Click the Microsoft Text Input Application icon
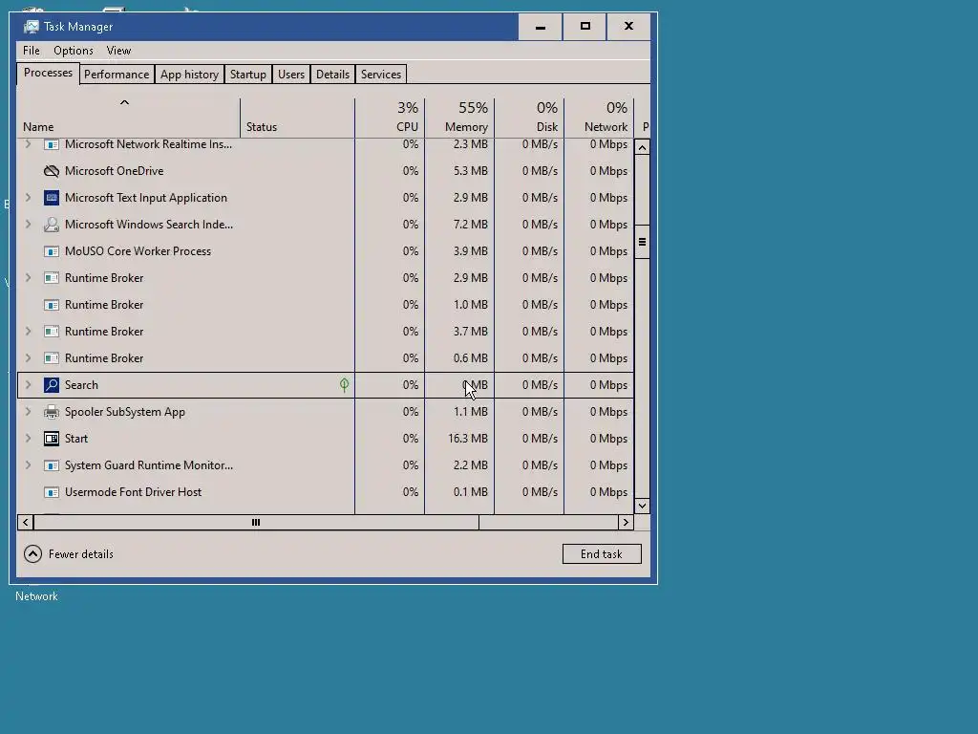Image resolution: width=978 pixels, height=734 pixels. 52,198
